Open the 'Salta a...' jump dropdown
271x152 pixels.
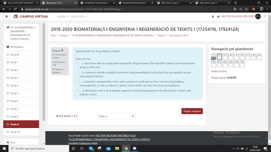(x=116, y=116)
